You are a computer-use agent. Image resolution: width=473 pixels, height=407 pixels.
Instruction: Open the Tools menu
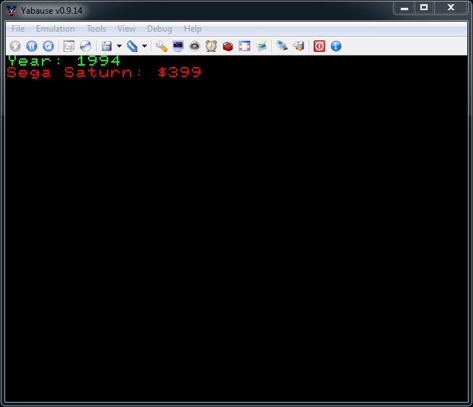click(x=96, y=29)
